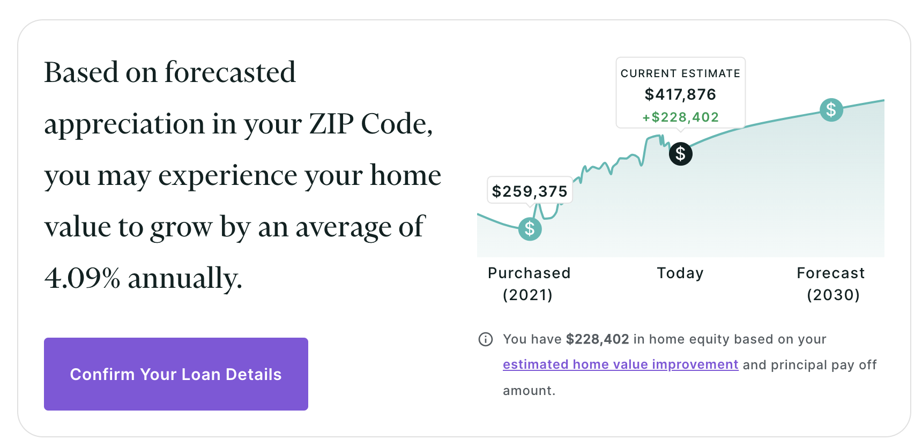Click "and principal pay off" note text
The height and width of the screenshot is (447, 922).
pyautogui.click(x=809, y=365)
